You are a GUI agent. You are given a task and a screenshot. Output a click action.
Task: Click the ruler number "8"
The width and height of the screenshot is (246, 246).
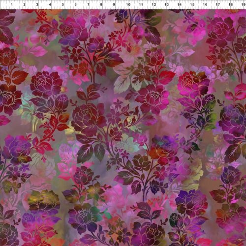[x=101, y=4]
